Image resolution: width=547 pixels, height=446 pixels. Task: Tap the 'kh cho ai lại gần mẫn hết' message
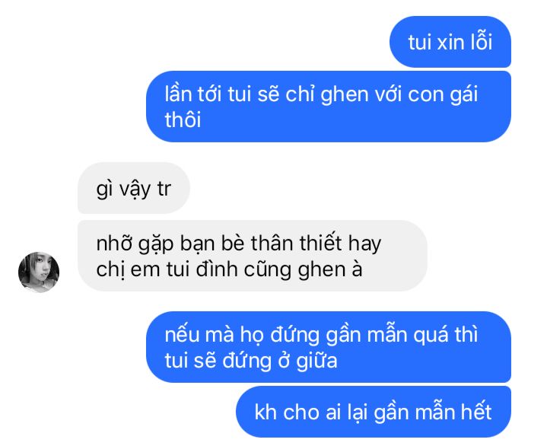tap(374, 412)
